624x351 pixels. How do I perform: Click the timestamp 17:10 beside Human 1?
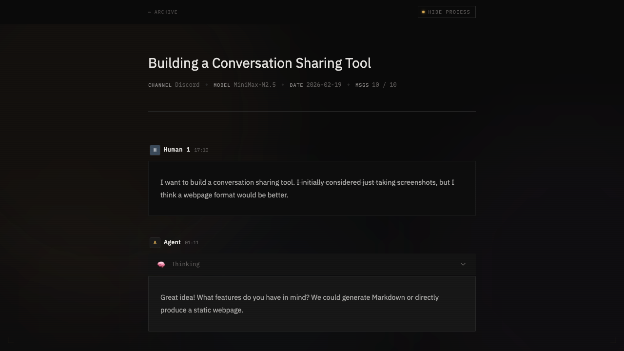click(x=201, y=150)
